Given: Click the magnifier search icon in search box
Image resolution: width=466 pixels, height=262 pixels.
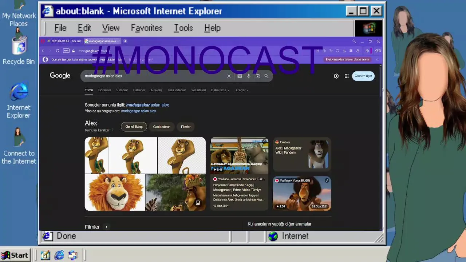Looking at the screenshot, I should 266,76.
